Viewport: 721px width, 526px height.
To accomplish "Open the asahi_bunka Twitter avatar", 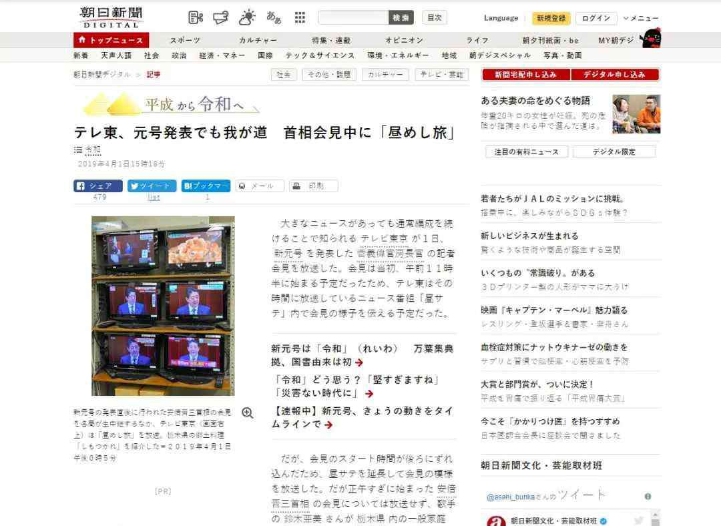I will point(496,521).
